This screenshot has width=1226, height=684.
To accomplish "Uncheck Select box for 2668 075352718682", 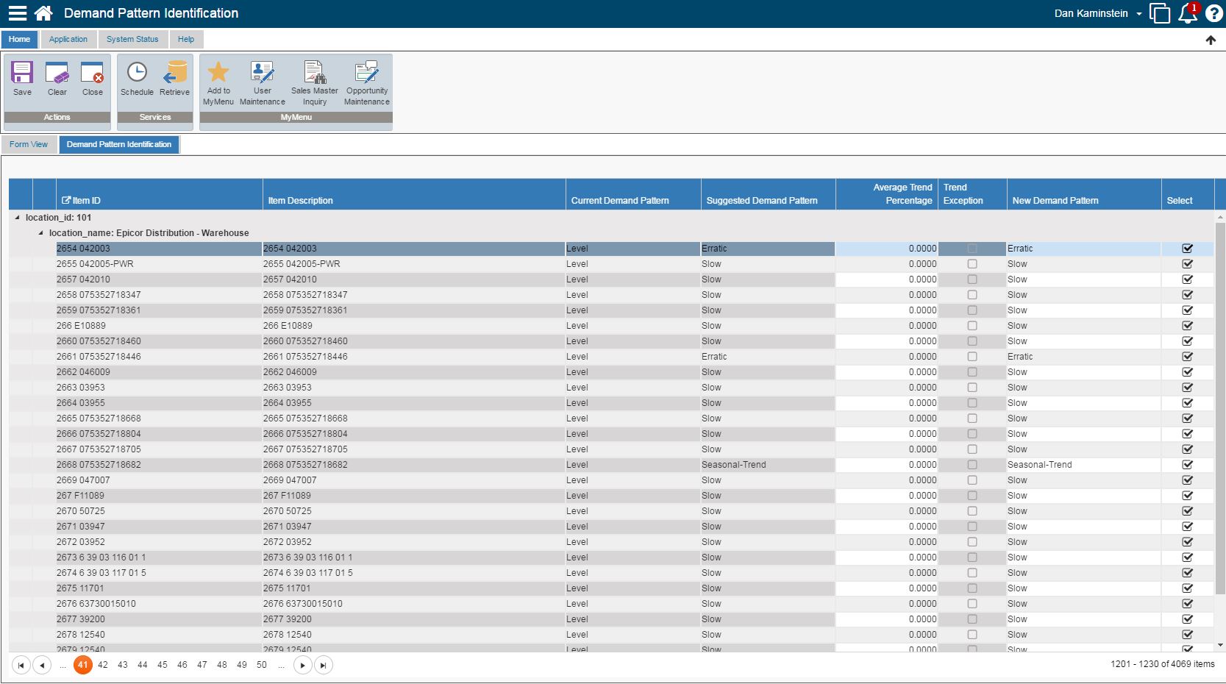I will (1187, 465).
